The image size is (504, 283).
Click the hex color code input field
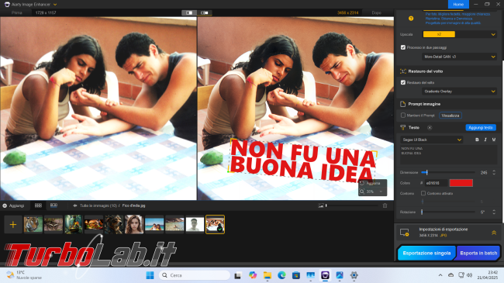coord(436,183)
